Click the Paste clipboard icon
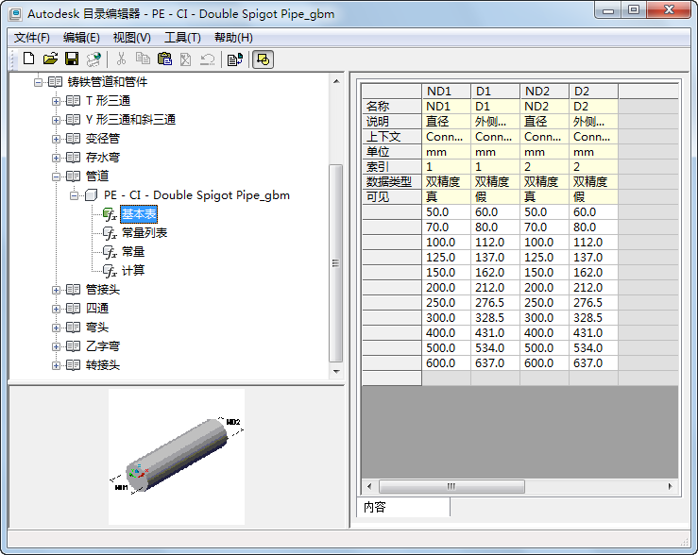Screen dimensions: 698x555 [x=164, y=59]
